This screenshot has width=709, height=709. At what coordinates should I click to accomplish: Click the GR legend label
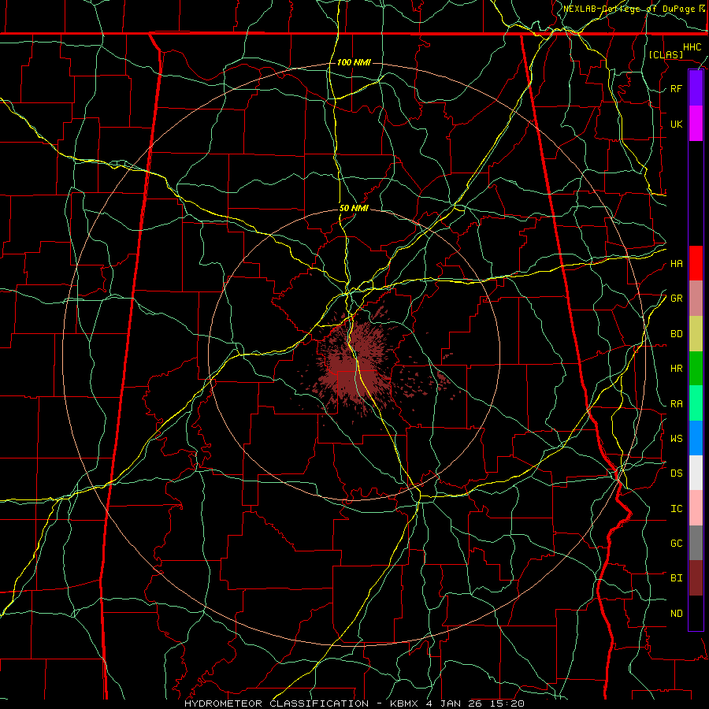(676, 299)
